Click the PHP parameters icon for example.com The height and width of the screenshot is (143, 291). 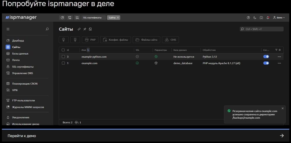tap(156, 63)
